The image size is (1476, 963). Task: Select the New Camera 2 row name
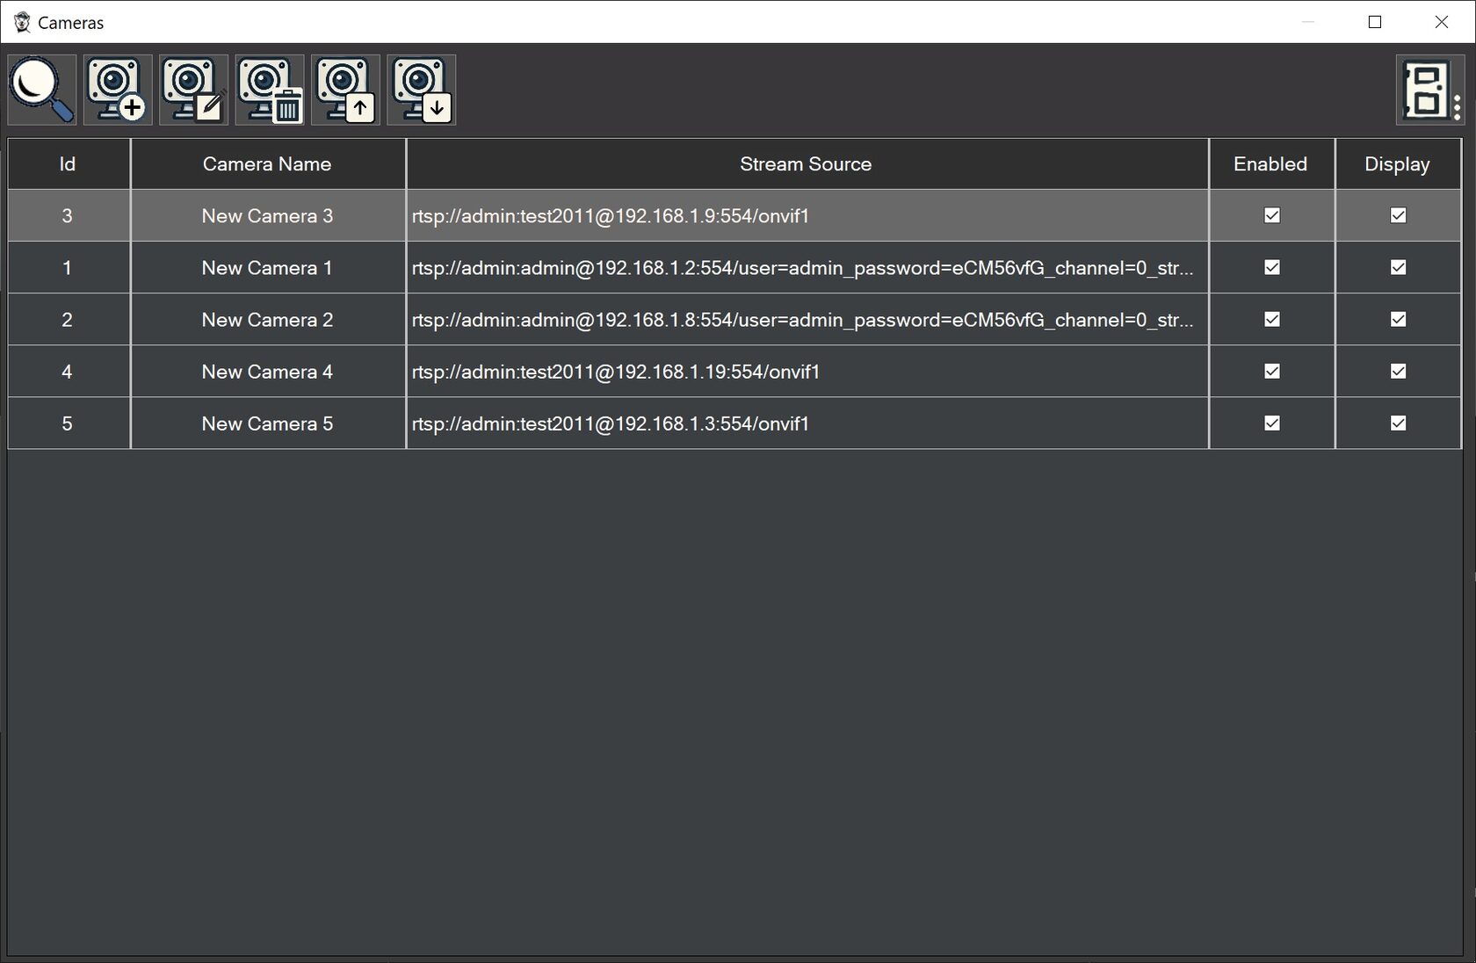click(267, 320)
